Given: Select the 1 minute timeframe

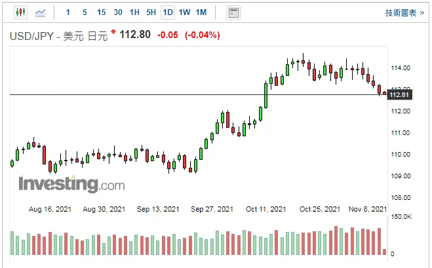Looking at the screenshot, I should point(68,12).
